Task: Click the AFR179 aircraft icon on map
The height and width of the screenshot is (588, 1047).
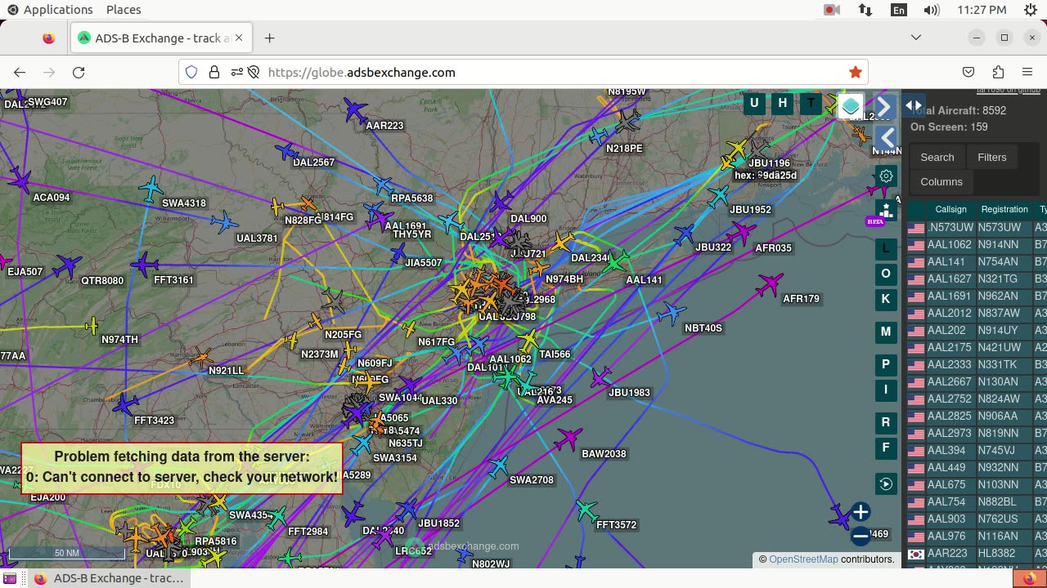Action: coord(769,286)
